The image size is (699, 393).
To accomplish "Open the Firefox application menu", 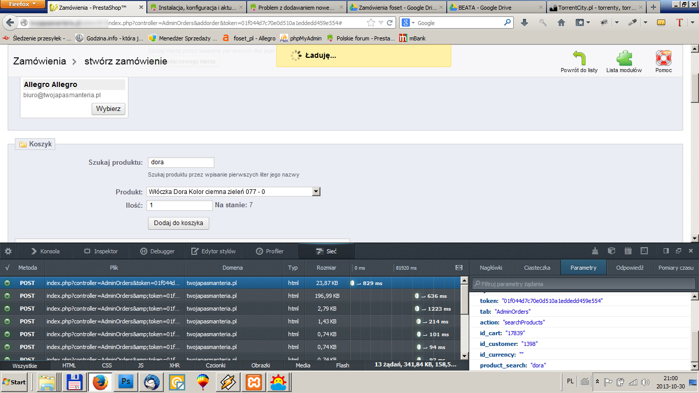I will click(x=24, y=5).
